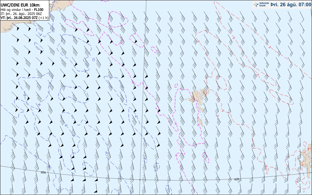Click the 'Hiti og vindur í hæð - FL100' label
This screenshot has width=312, height=195.
pos(22,10)
